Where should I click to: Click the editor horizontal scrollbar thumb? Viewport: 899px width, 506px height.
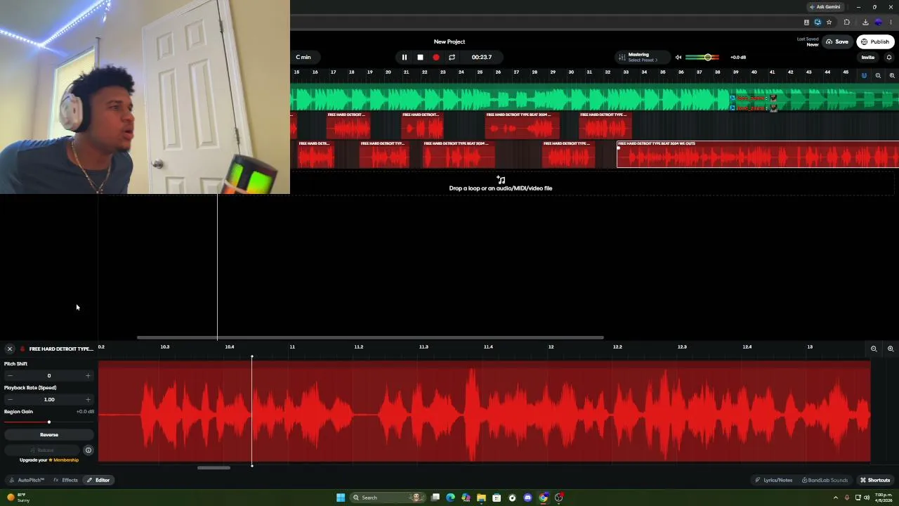coord(214,468)
